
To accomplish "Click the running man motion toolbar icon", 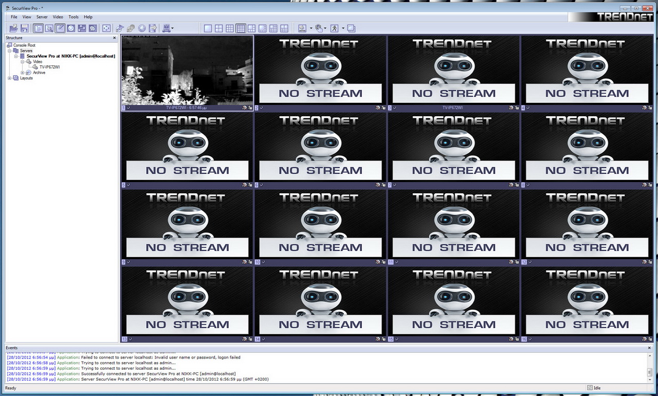I will pos(334,28).
